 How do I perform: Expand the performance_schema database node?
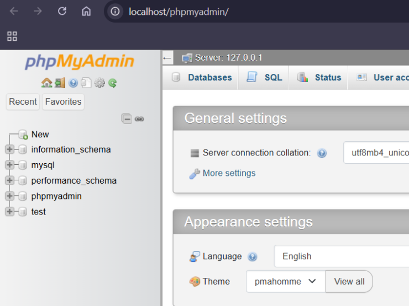tap(9, 180)
